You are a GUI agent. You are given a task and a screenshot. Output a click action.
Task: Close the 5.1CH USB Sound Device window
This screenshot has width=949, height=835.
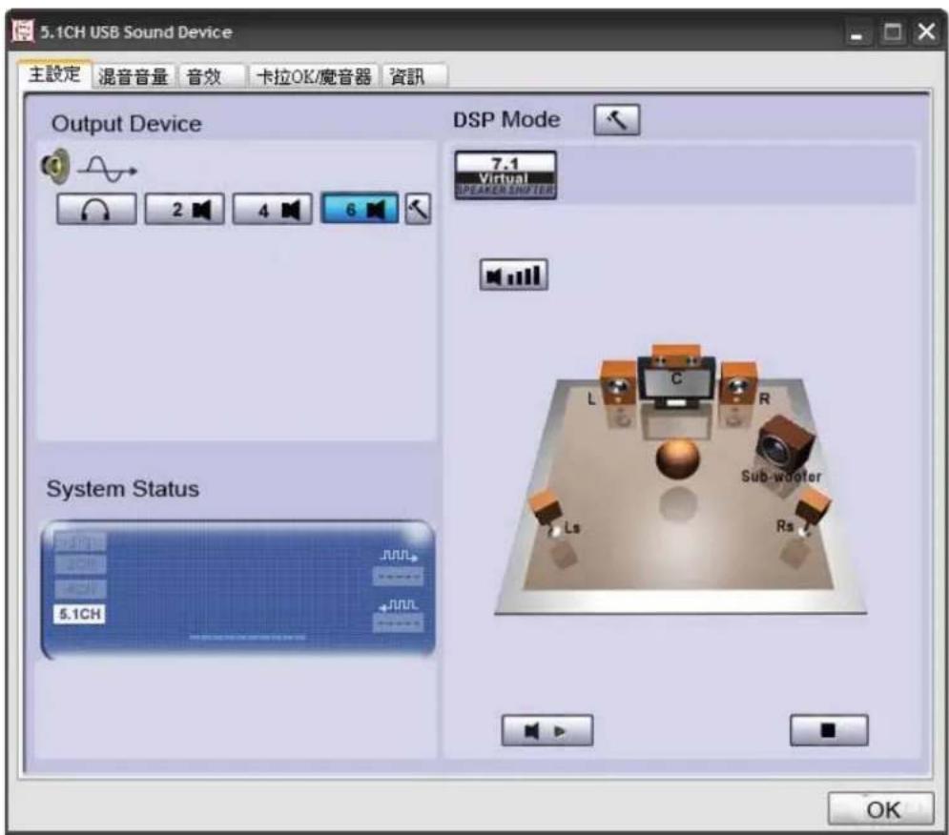927,31
